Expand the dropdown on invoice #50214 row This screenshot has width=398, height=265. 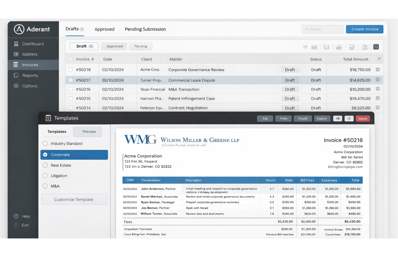[x=378, y=108]
